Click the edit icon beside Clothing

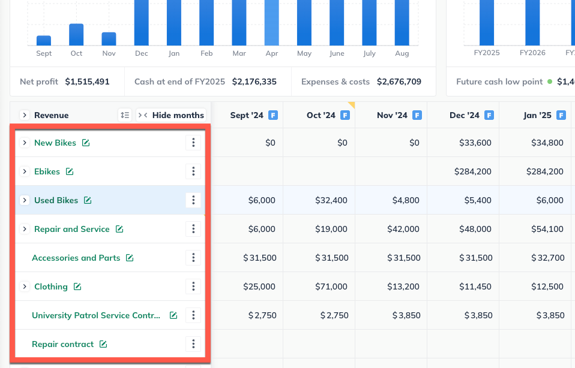[x=77, y=286]
